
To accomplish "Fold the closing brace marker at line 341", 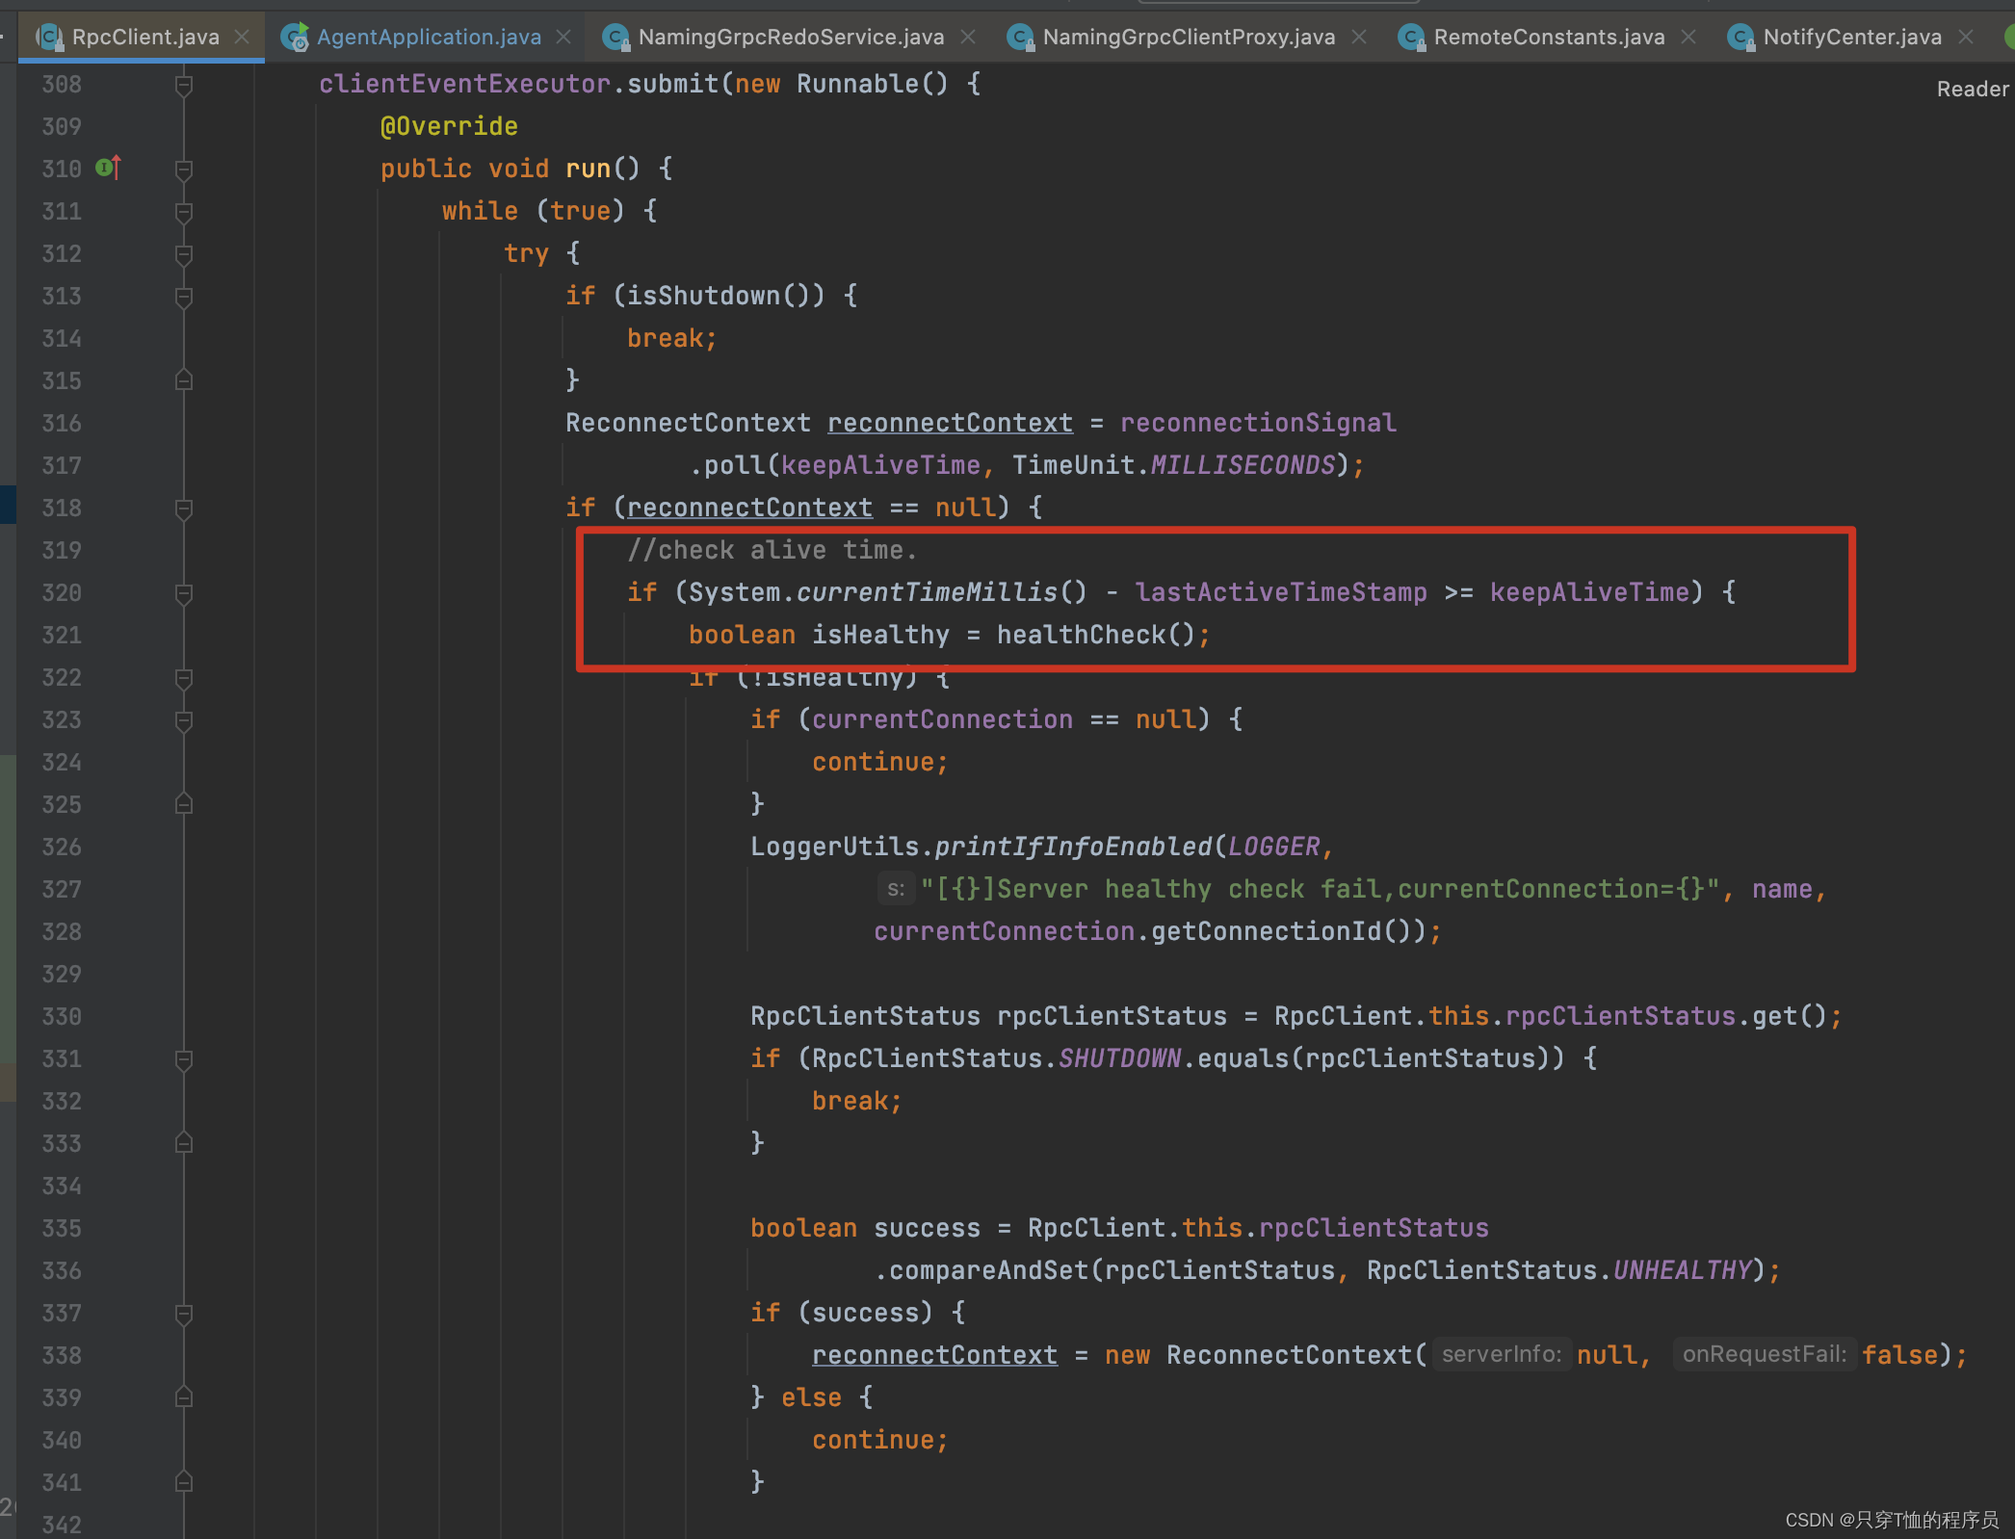I will click(x=184, y=1482).
